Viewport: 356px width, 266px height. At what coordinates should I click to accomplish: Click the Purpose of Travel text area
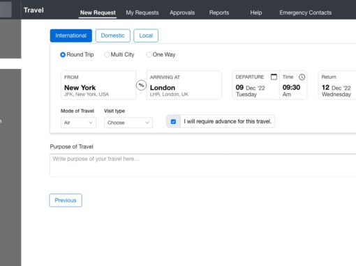[203, 165]
